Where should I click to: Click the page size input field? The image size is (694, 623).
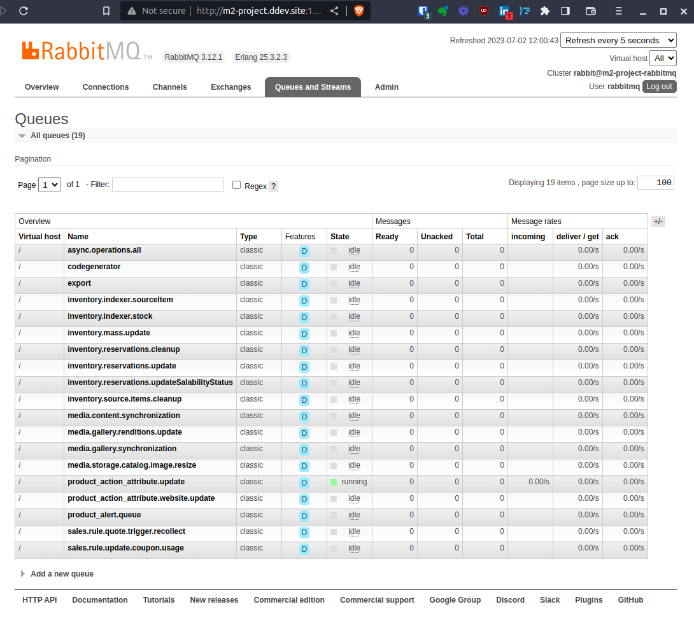(x=656, y=183)
